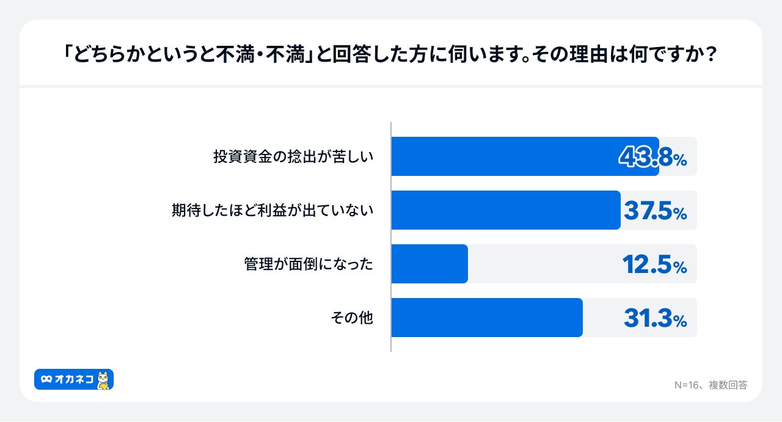The height and width of the screenshot is (422, 782).
Task: Select the 管理が面倒になった label
Action: 309,264
